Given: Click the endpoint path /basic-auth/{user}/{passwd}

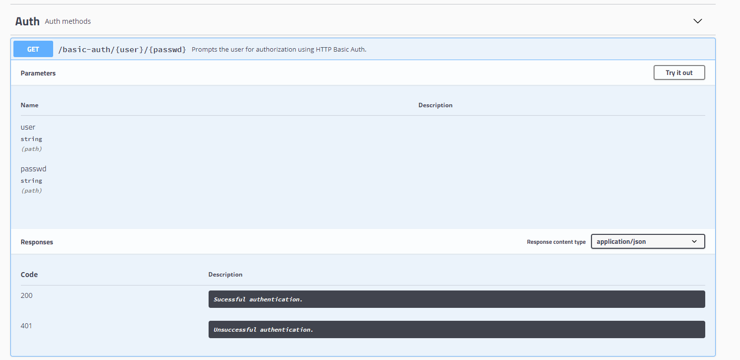Looking at the screenshot, I should tap(123, 49).
